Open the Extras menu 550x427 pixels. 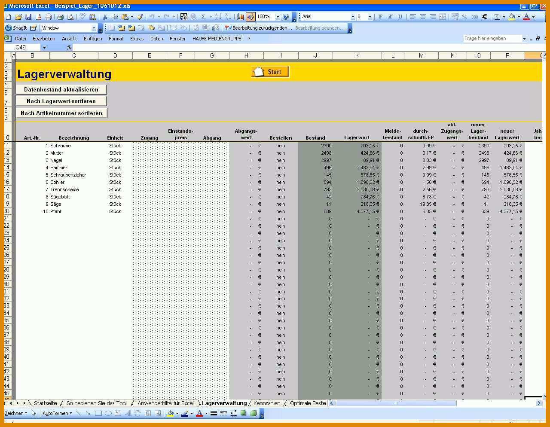(137, 39)
